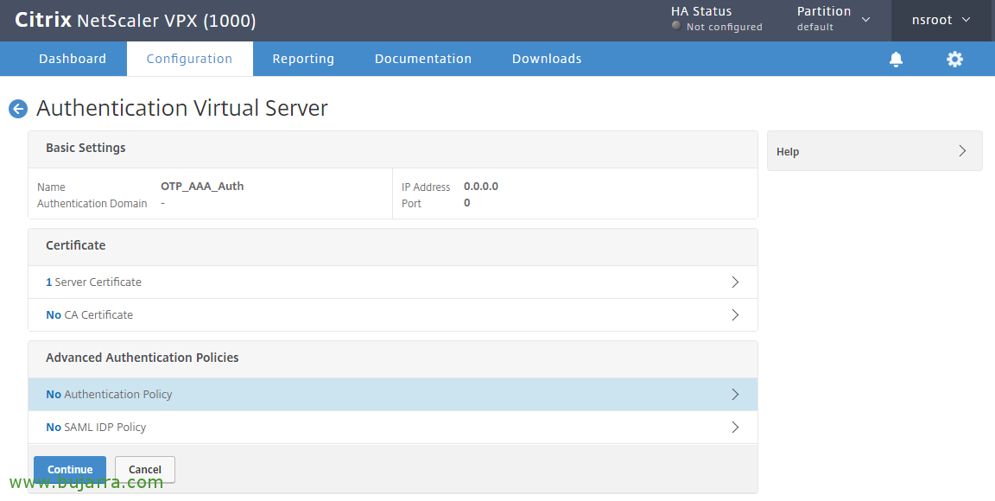Click the Cancel button
The image size is (995, 501).
pyautogui.click(x=145, y=469)
